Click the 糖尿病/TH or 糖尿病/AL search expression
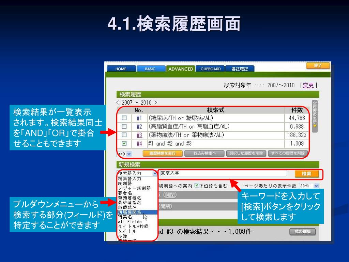Screen dimensions: 349x262 (x=181, y=118)
